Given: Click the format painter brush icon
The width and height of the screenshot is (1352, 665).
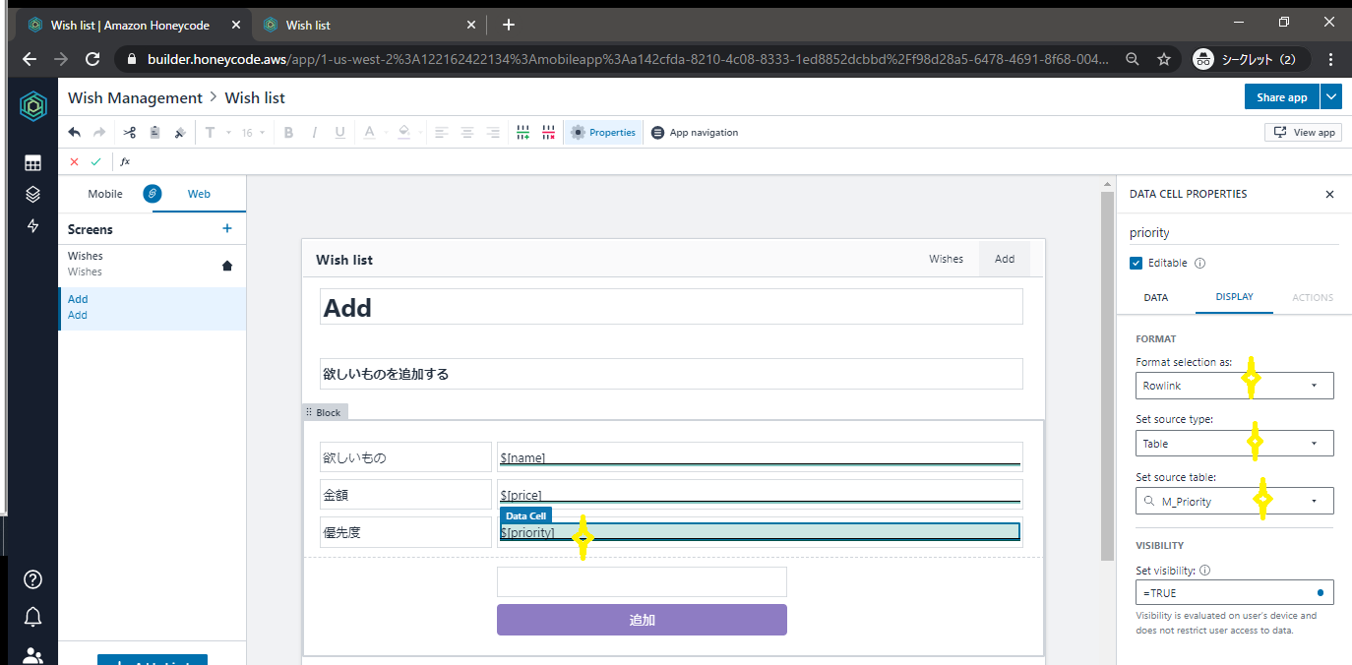Looking at the screenshot, I should pyautogui.click(x=179, y=133).
